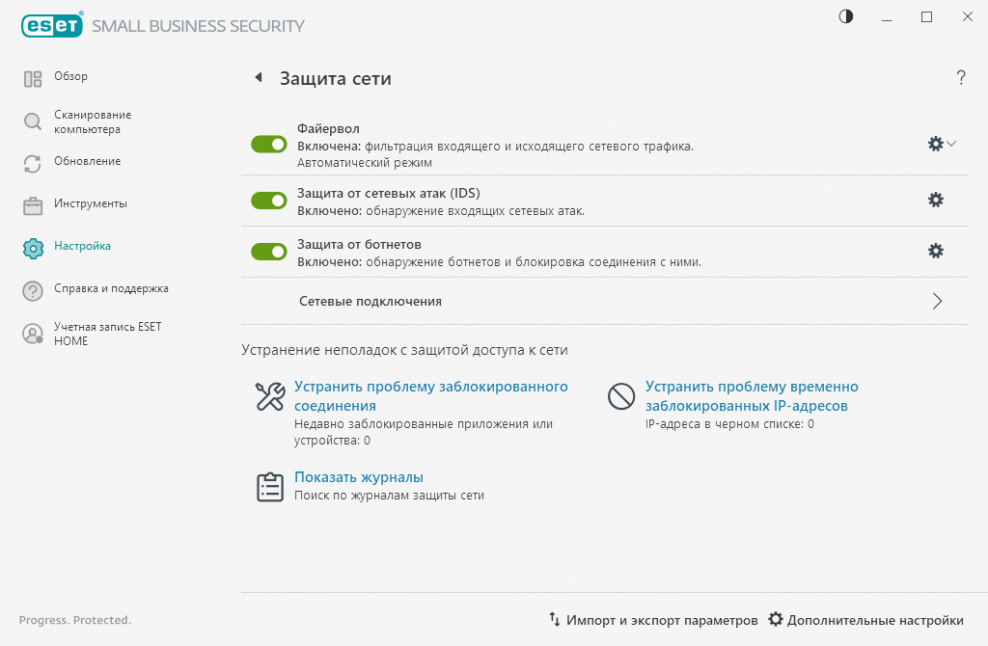Toggle Защита от ботнетов off
988x646 pixels.
[x=268, y=251]
